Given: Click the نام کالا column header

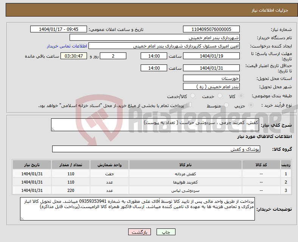Looking at the screenshot, I should click(185, 165).
